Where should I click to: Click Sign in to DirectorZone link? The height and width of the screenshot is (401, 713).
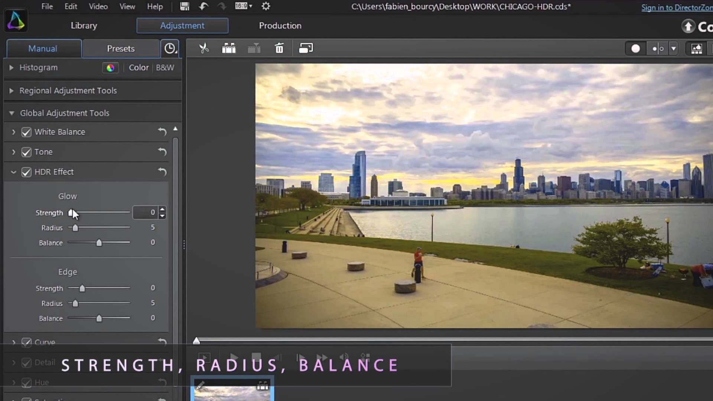pos(677,7)
